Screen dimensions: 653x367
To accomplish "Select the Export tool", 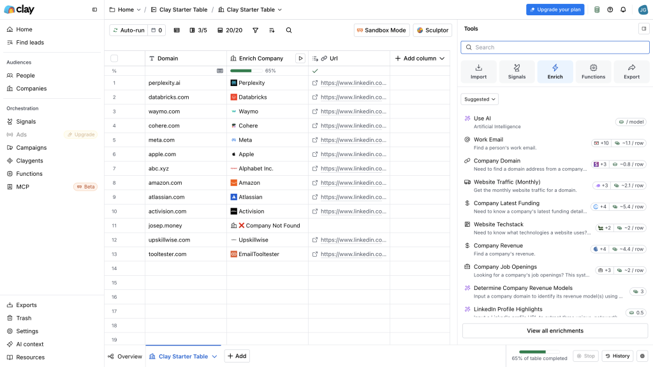I will [632, 71].
